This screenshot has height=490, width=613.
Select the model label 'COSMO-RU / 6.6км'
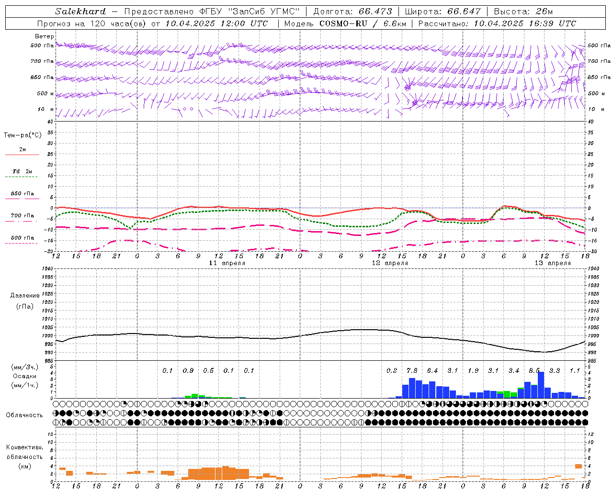363,23
